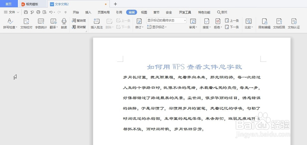Switch to the 引用 ribbon tab
Viewport: 307px width, 145px height.
[119, 12]
